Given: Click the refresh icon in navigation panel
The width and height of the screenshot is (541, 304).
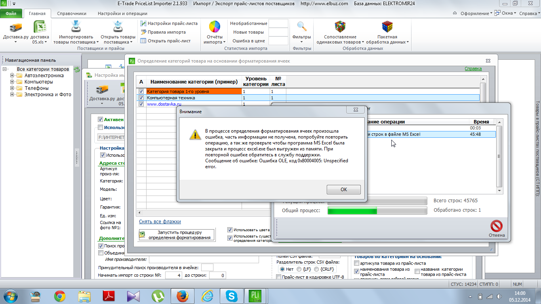Looking at the screenshot, I should [x=77, y=69].
